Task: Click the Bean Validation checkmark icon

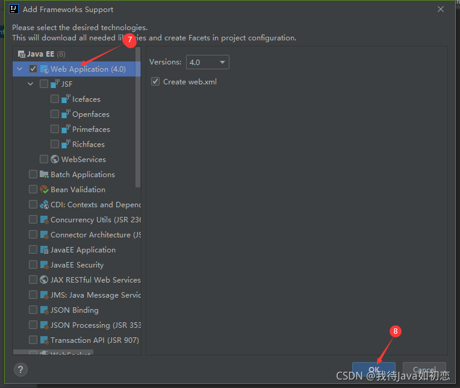Action: click(44, 189)
